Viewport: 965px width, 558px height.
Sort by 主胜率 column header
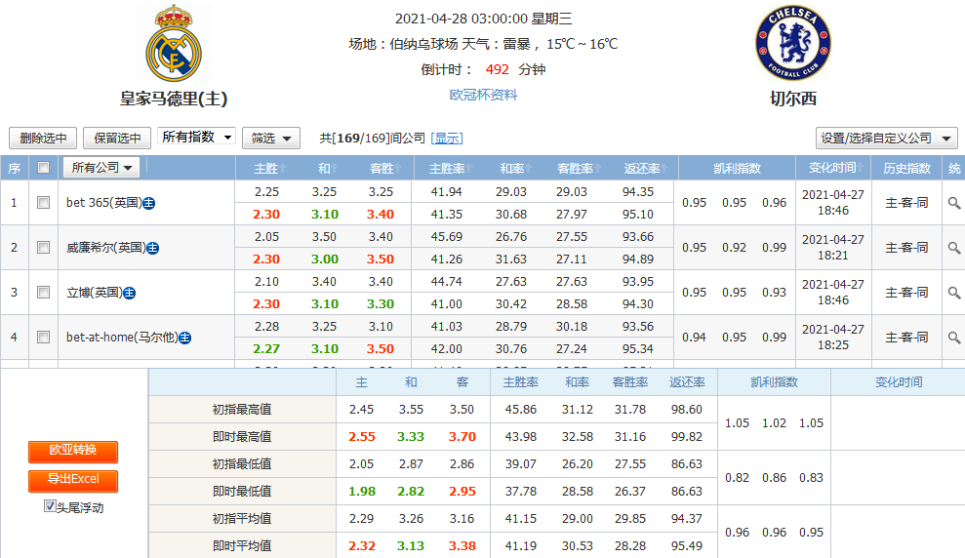tap(451, 168)
